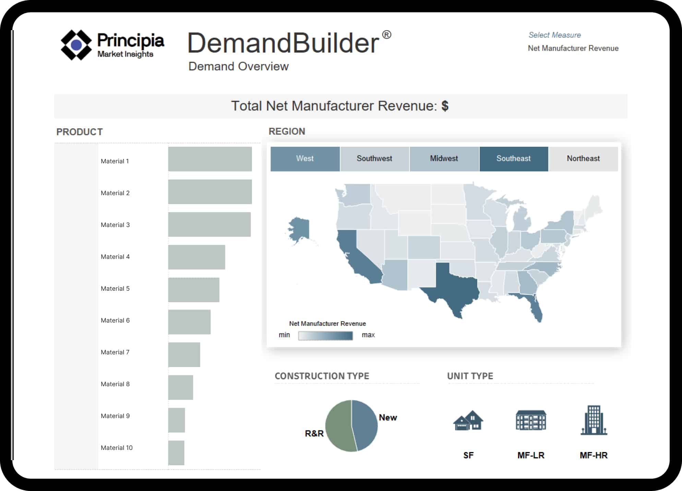682x491 pixels.
Task: Select the Southwest region filter
Action: pyautogui.click(x=374, y=159)
